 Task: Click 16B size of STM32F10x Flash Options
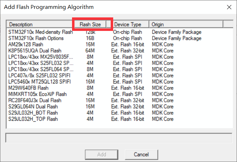click(x=90, y=38)
